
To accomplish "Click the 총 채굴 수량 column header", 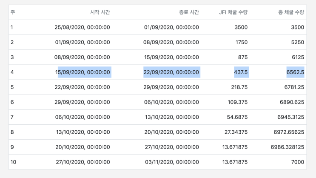I will tap(291, 12).
